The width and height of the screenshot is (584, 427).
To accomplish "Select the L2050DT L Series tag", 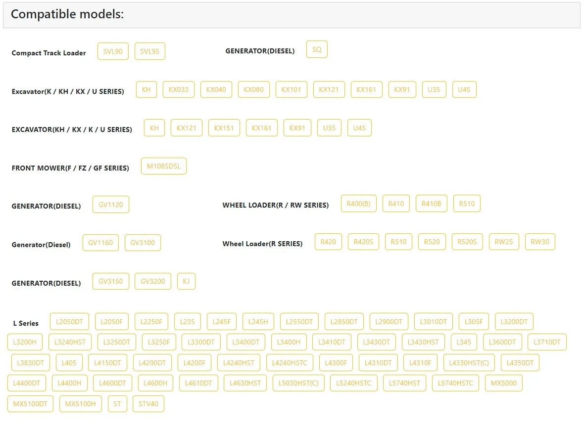I will click(x=70, y=322).
